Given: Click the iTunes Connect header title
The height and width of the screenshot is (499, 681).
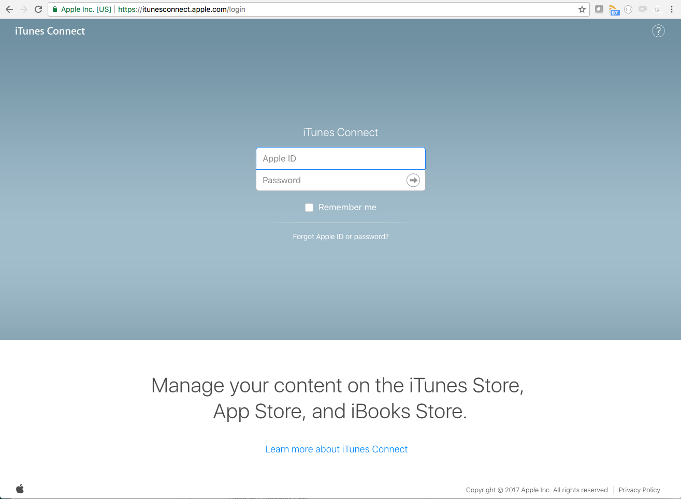Looking at the screenshot, I should pyautogui.click(x=50, y=31).
